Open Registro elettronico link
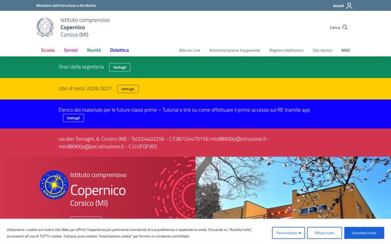 pyautogui.click(x=286, y=50)
